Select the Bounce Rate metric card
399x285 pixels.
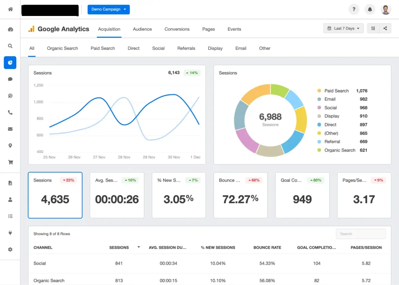[x=240, y=195]
